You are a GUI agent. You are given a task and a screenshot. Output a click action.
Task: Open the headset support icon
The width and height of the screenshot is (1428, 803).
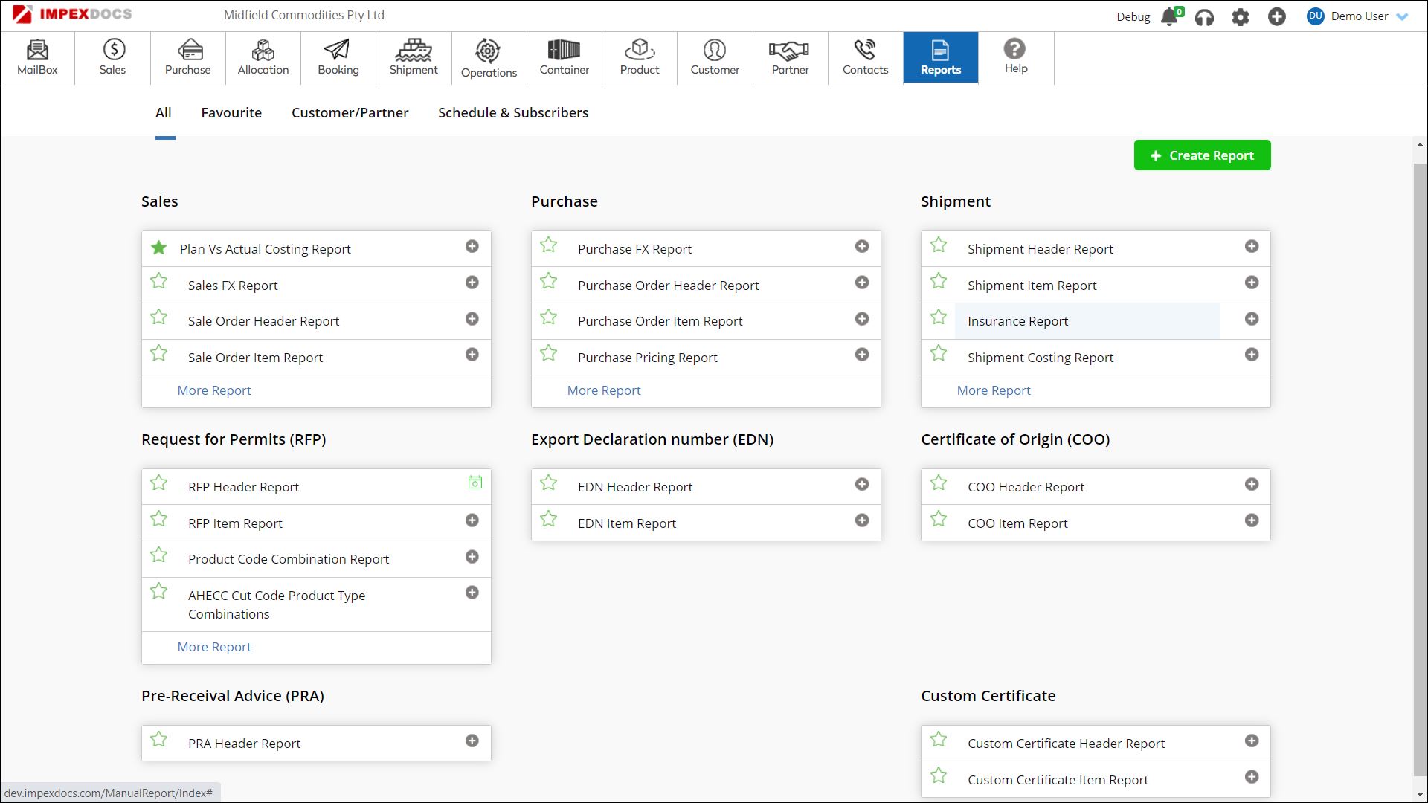1204,17
